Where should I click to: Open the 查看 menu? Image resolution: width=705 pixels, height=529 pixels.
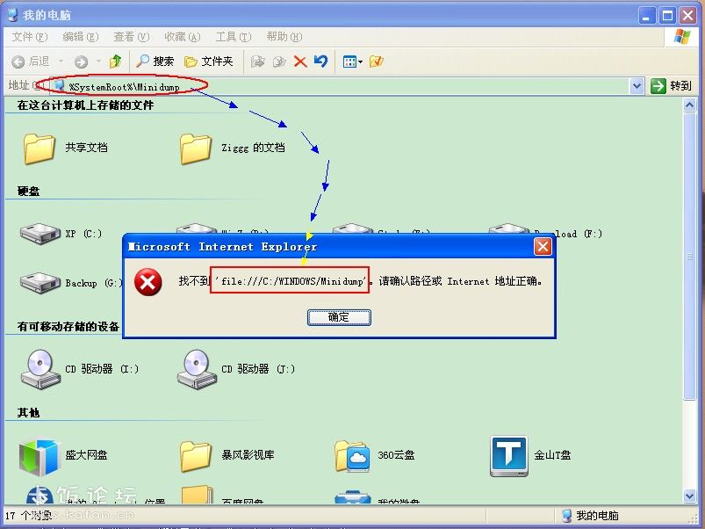(x=128, y=36)
